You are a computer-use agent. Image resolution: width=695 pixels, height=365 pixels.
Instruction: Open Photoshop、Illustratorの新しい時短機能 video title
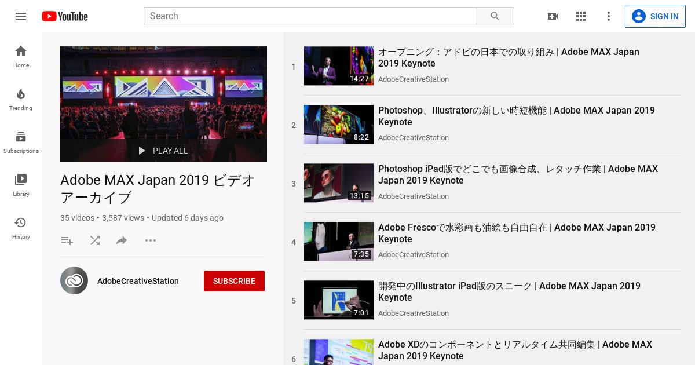(517, 116)
